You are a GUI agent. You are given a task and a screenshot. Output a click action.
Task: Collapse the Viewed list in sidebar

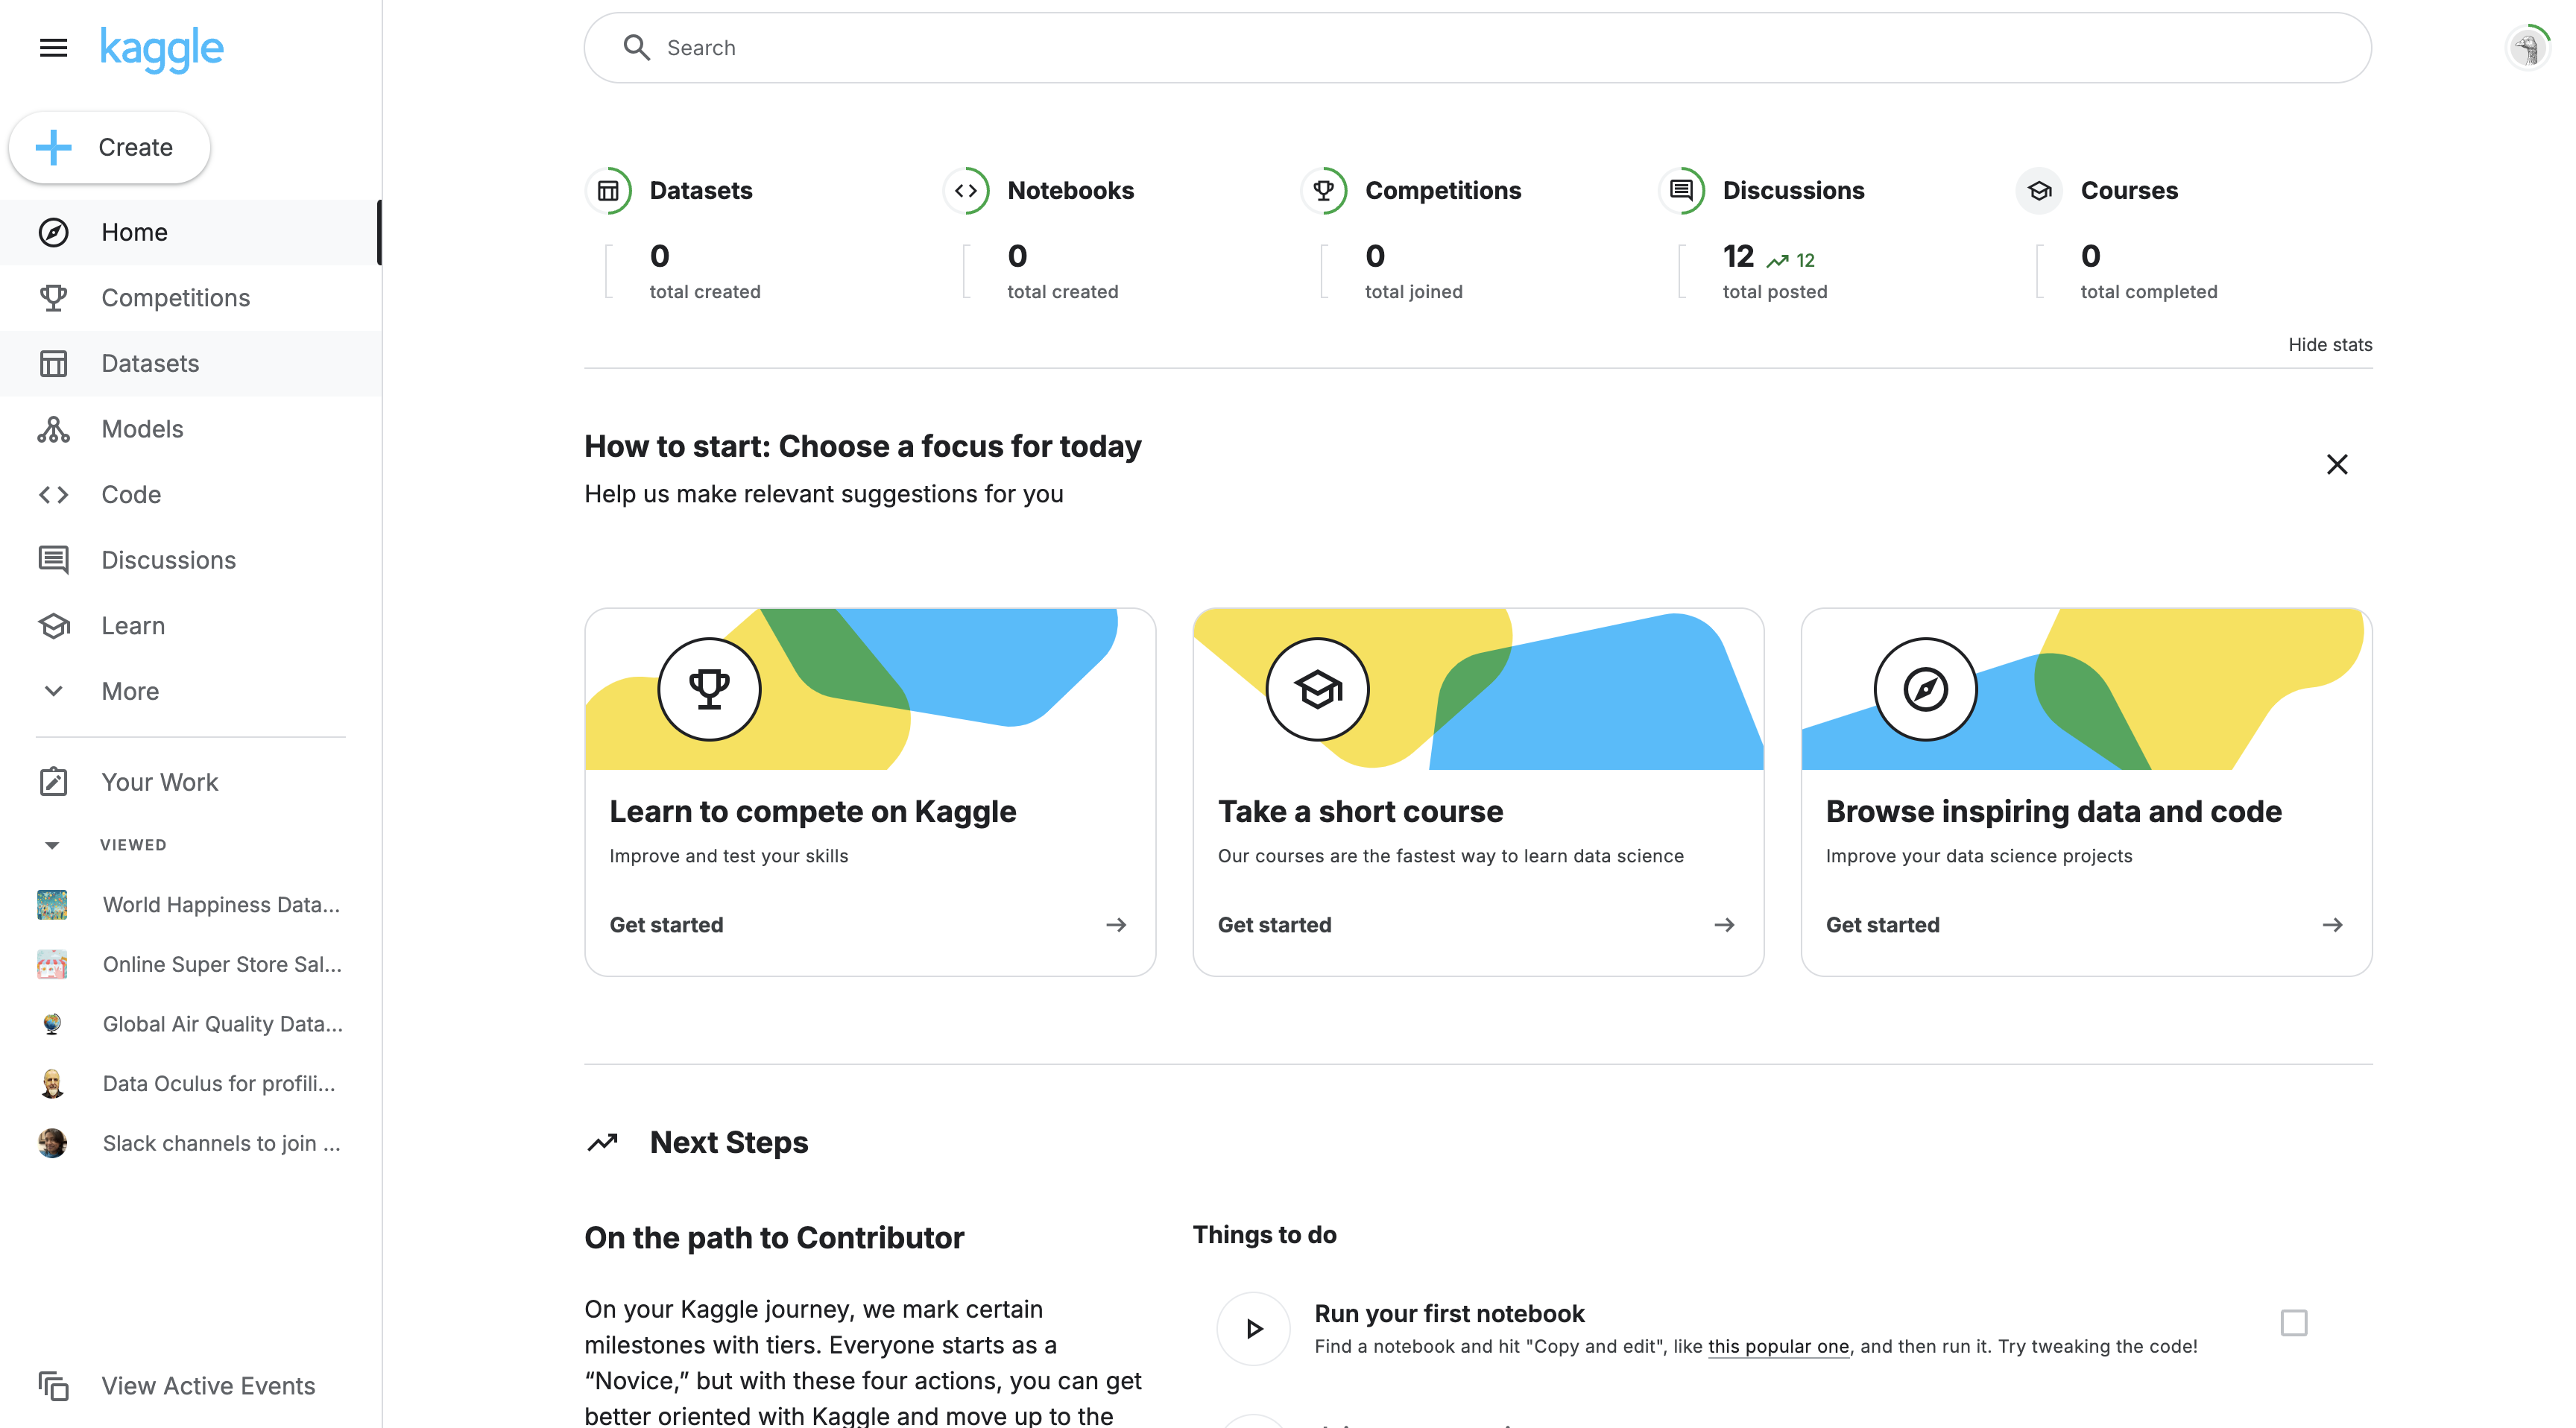click(53, 845)
